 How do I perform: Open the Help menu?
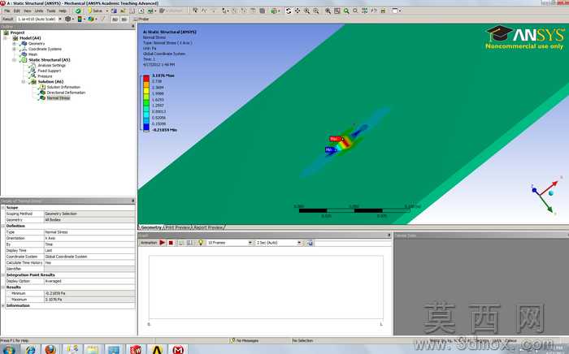pyautogui.click(x=63, y=11)
